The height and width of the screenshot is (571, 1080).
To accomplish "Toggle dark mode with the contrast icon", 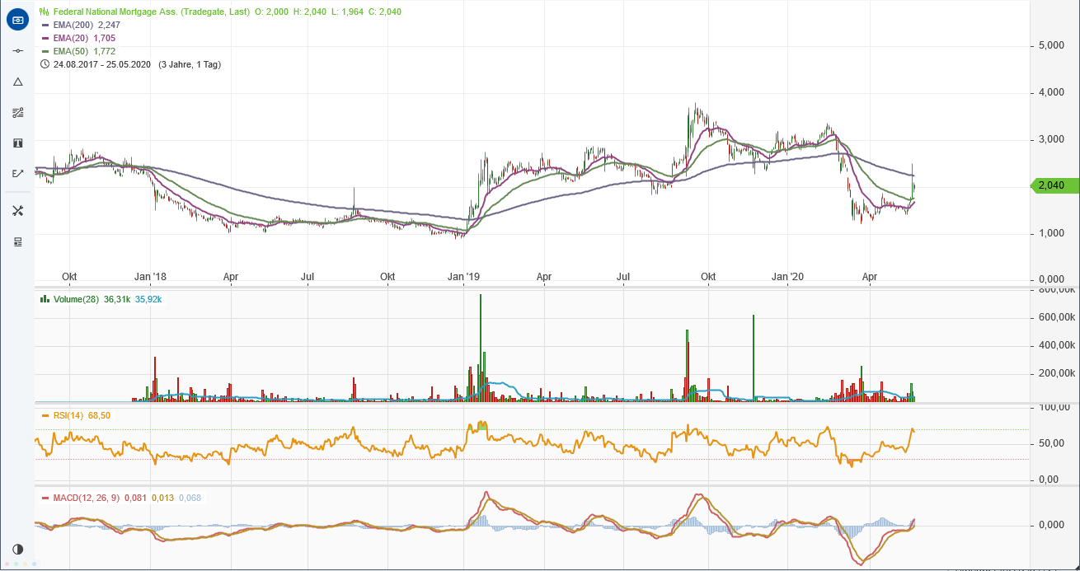I will (x=18, y=550).
